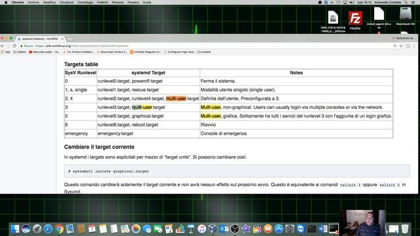
Task: Open the Preferiti menu
Action: pos(102,3)
